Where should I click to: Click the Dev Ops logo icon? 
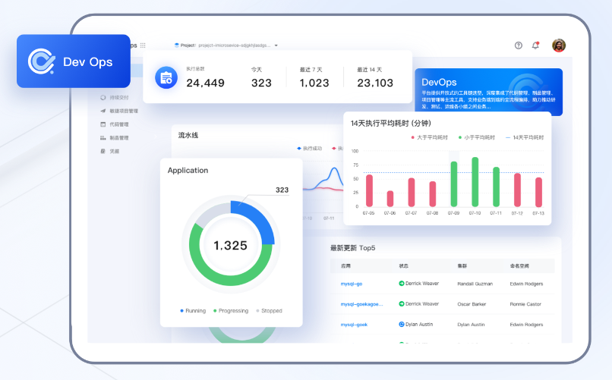[x=41, y=61]
